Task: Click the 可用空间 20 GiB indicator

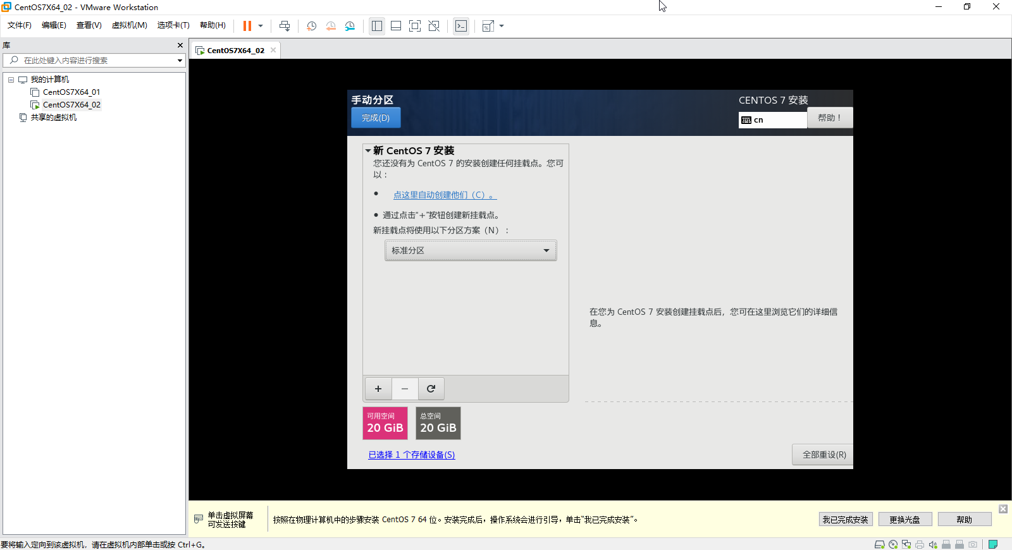Action: 385,423
